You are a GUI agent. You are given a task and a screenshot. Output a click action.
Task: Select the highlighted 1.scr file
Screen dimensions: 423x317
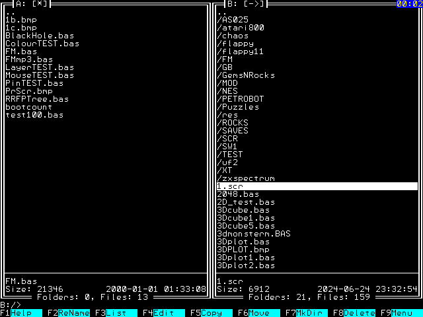(230, 186)
